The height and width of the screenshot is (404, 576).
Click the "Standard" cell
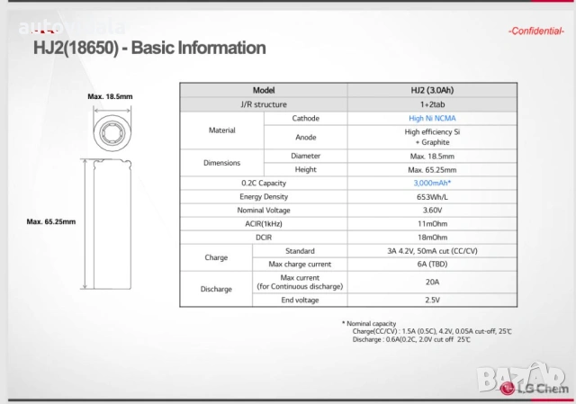300,251
